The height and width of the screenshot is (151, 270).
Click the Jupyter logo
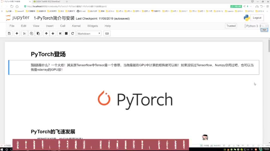coord(18,18)
